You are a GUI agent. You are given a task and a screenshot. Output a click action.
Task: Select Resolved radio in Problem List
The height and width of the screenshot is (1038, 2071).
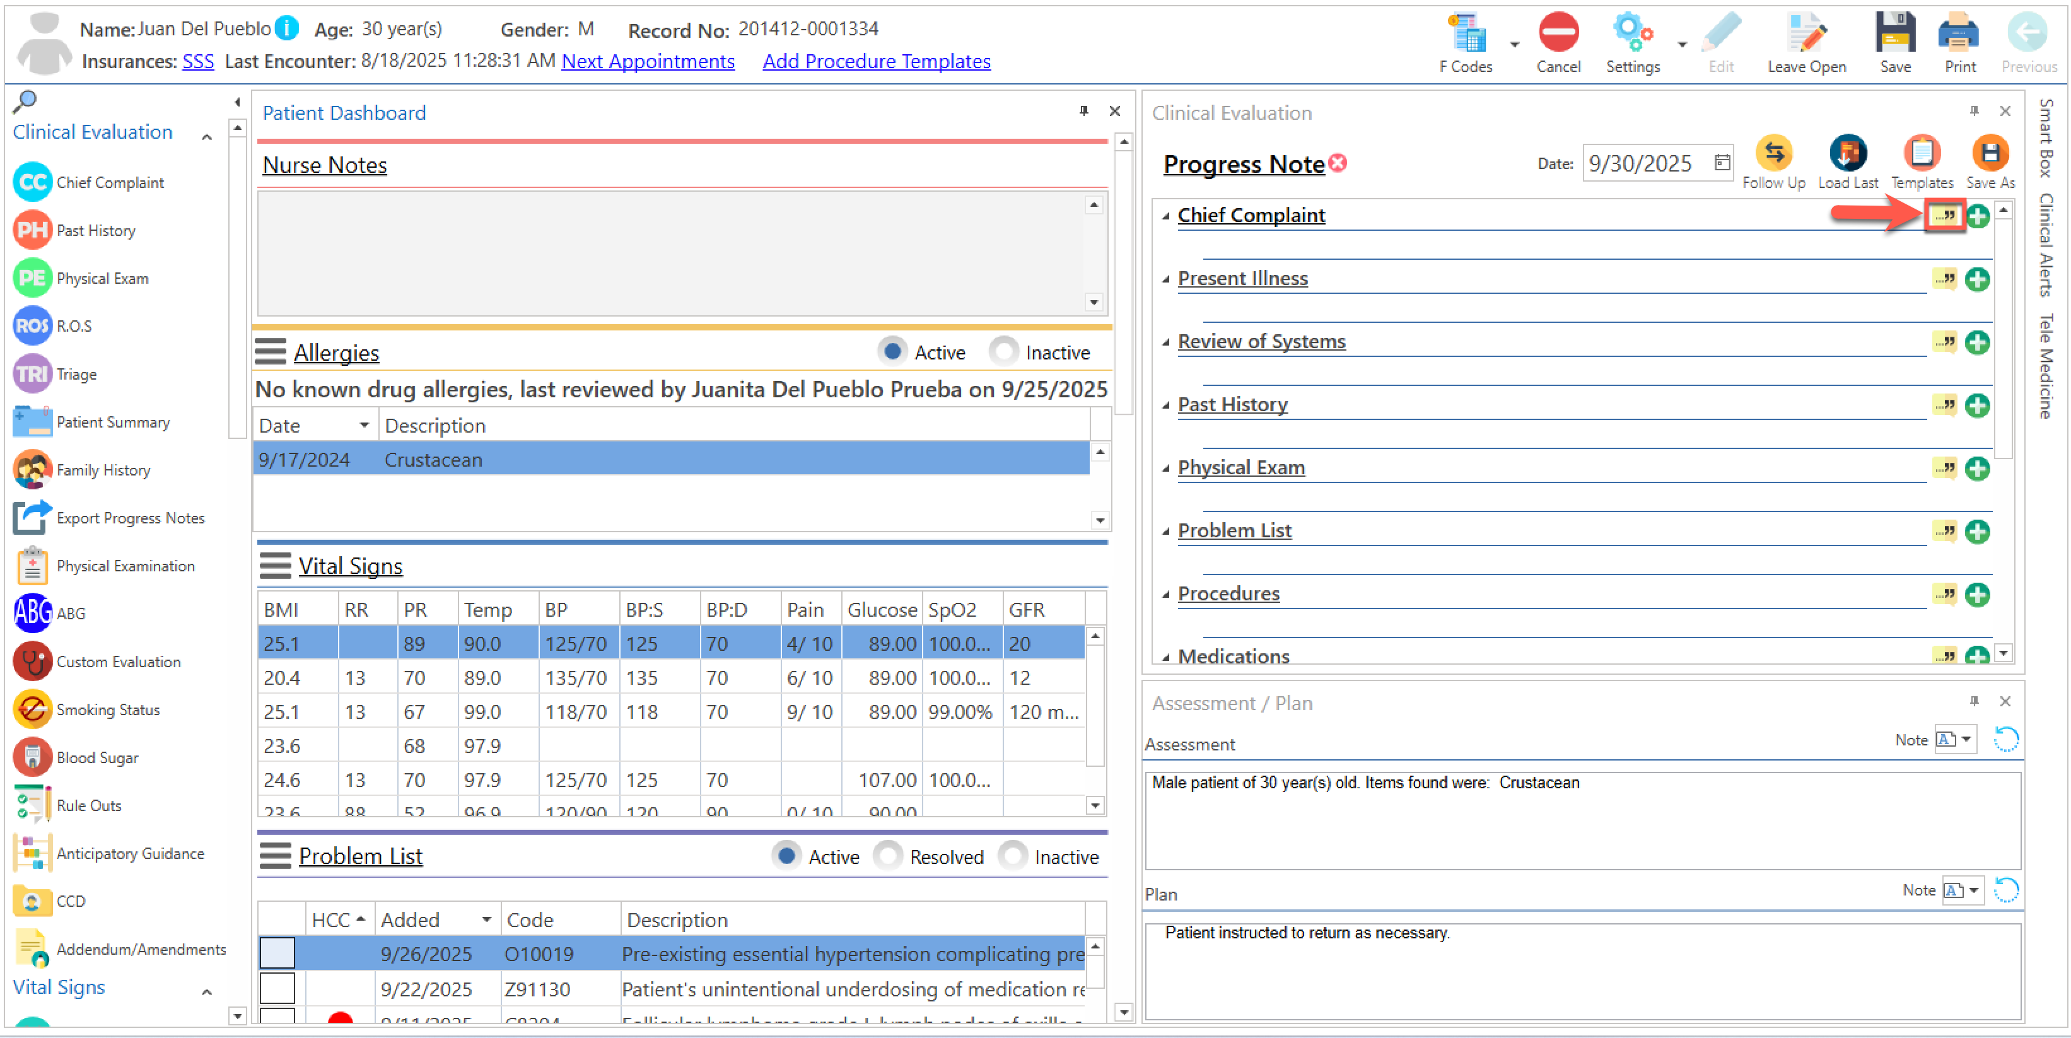(x=887, y=856)
